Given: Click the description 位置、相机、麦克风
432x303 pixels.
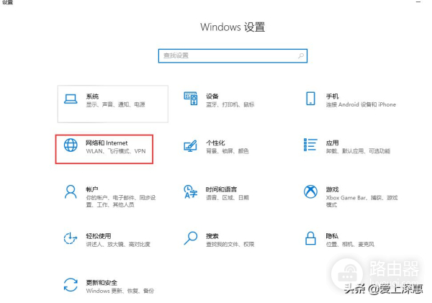Looking at the screenshot, I should (350, 244).
